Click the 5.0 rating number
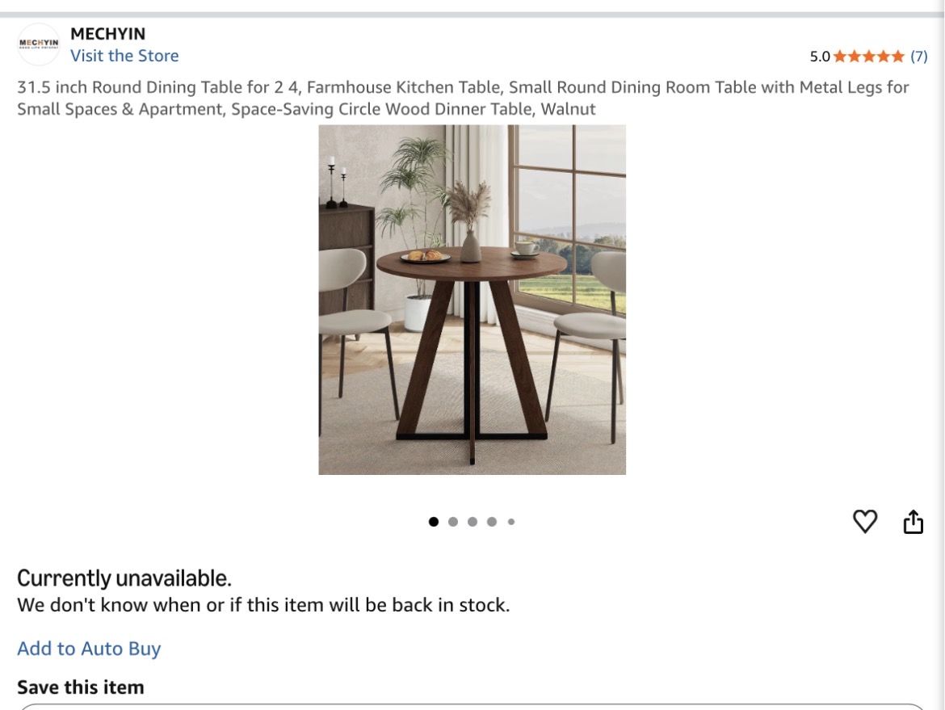The image size is (945, 710). pyautogui.click(x=820, y=57)
